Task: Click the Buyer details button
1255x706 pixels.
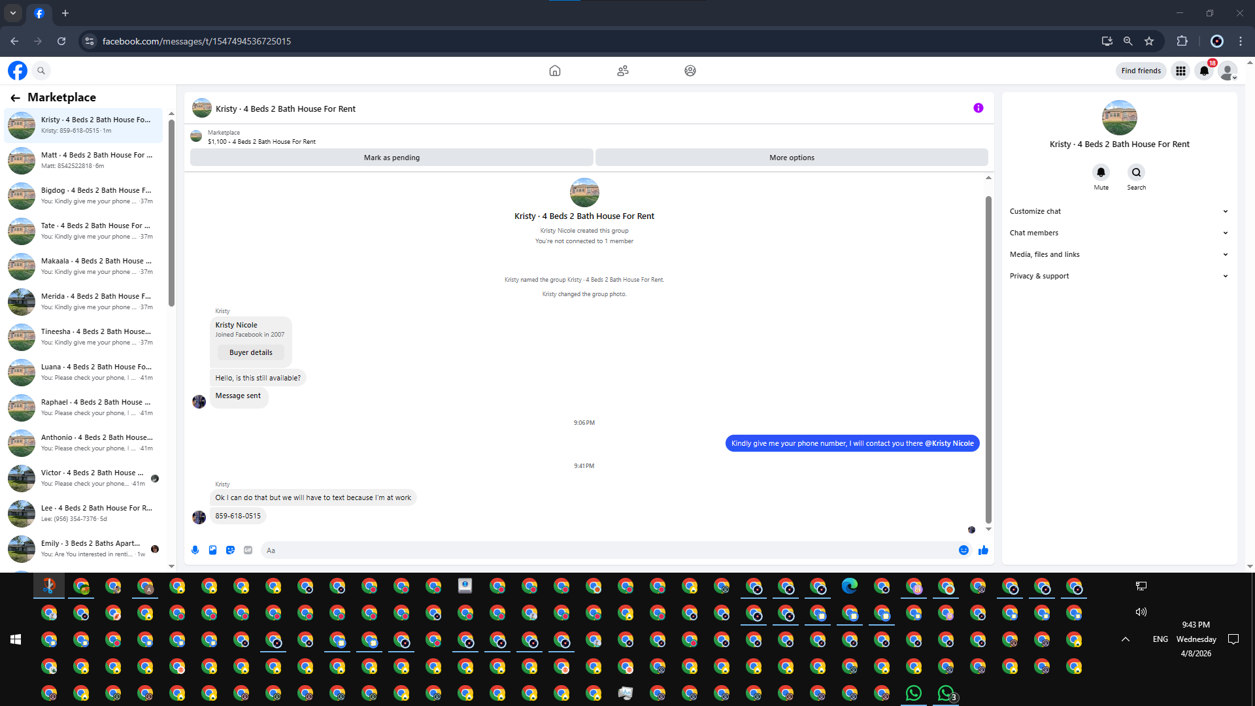Action: click(x=250, y=352)
